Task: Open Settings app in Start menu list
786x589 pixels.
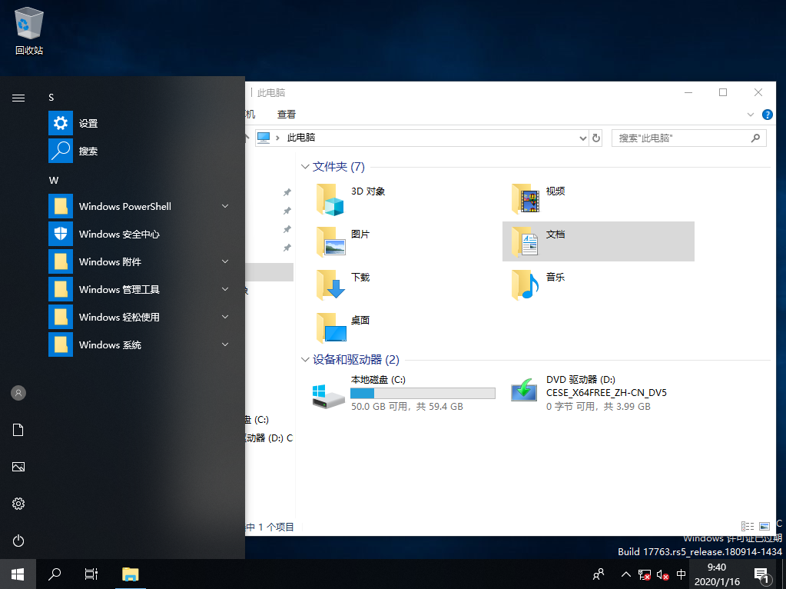Action: tap(139, 124)
